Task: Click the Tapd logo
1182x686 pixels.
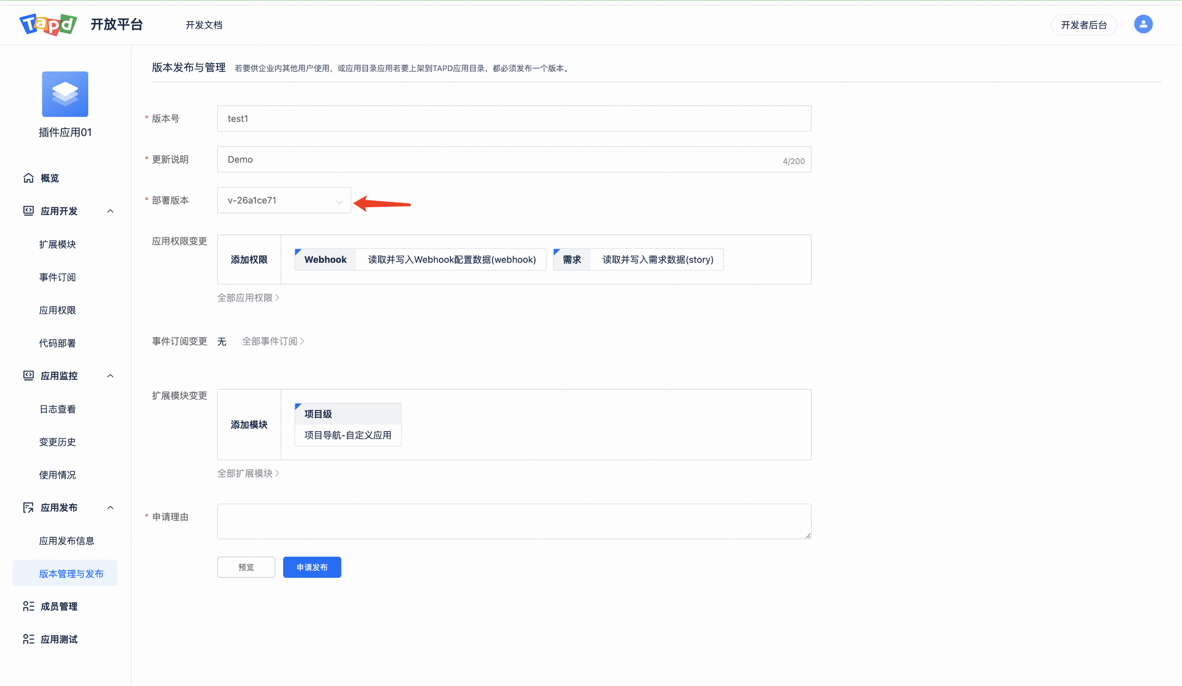Action: point(48,24)
